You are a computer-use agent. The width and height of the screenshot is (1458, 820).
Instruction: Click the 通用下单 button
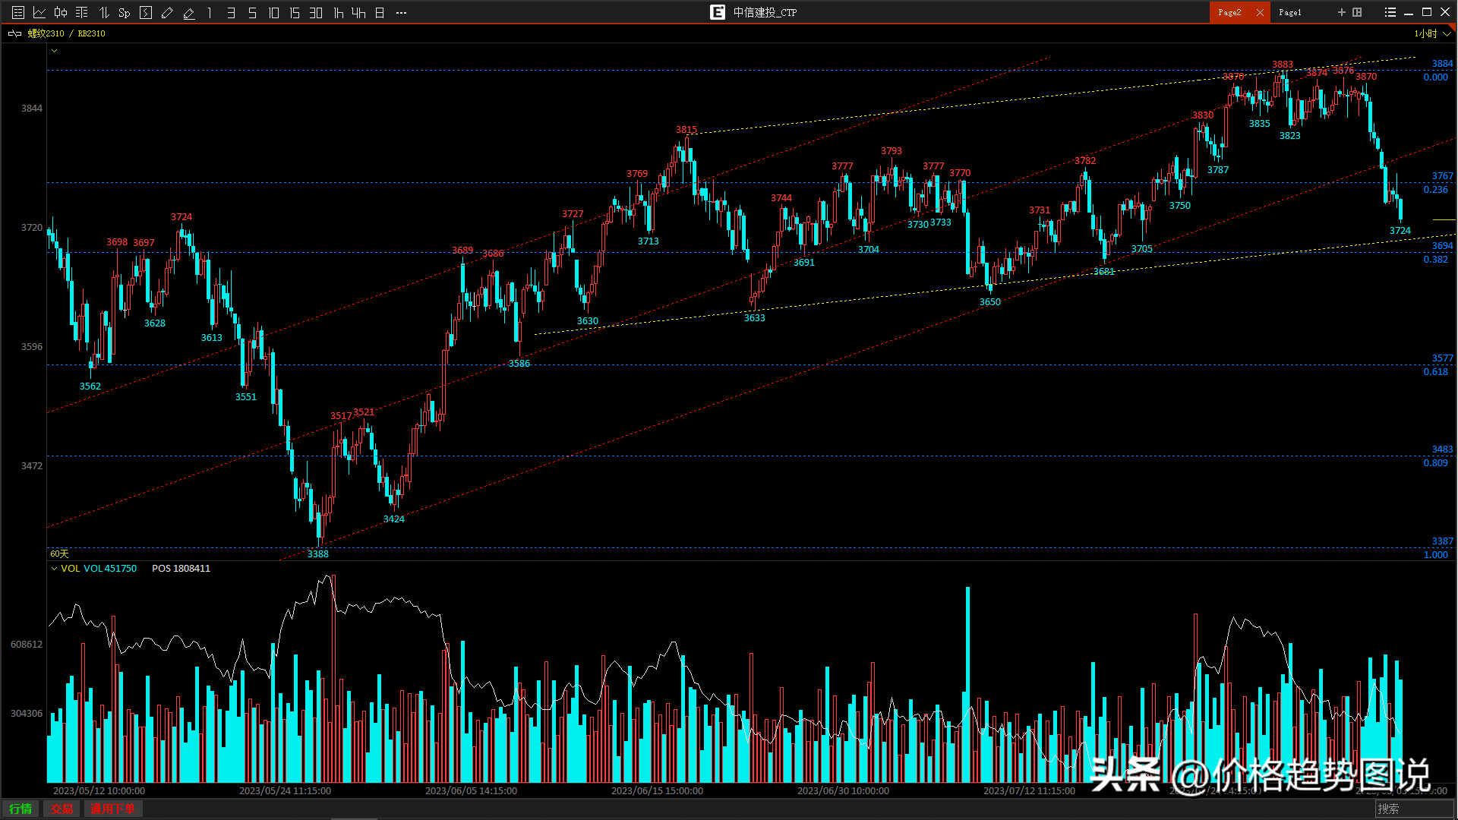click(112, 809)
